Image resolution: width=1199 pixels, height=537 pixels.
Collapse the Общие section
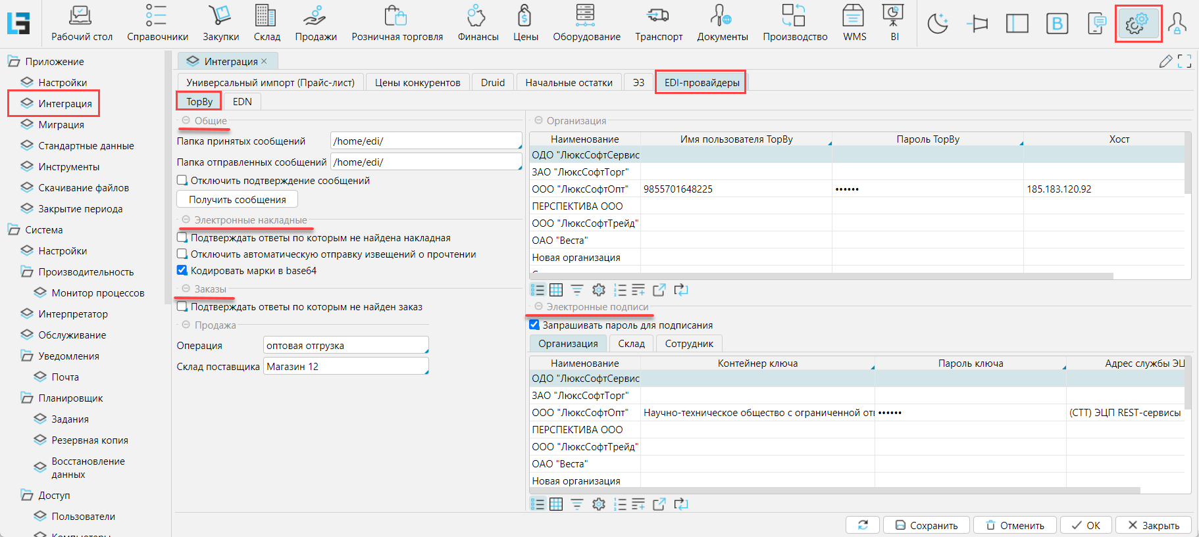pos(186,121)
